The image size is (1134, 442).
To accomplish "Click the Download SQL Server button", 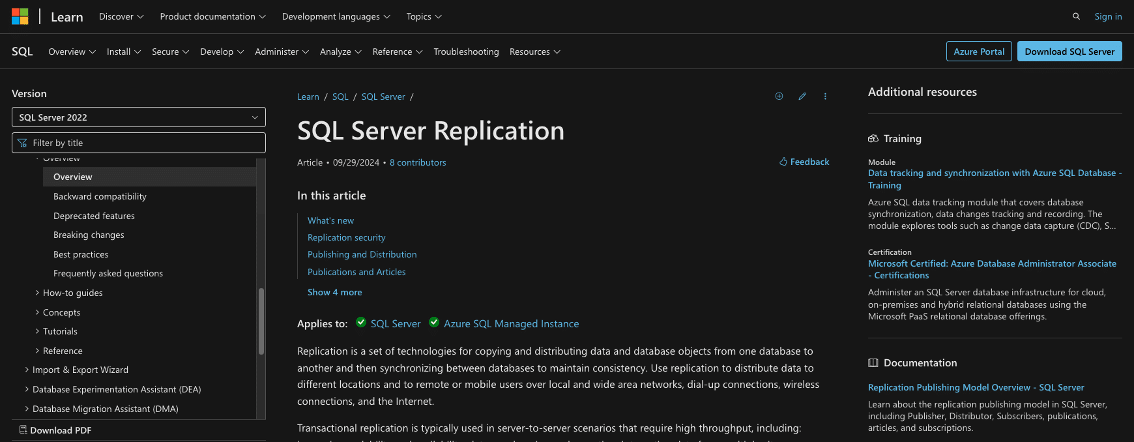I will 1069,52.
